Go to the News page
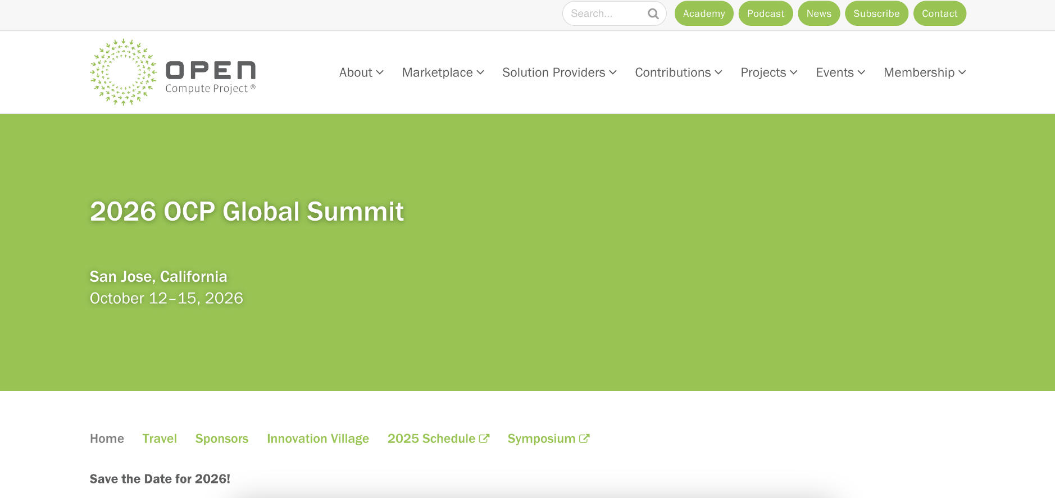The width and height of the screenshot is (1055, 498). coord(819,13)
